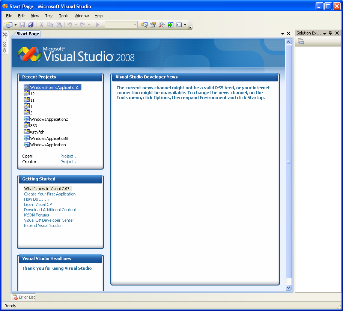Open the Undo history dropdown arrow
This screenshot has height=311, width=343.
point(76,25)
